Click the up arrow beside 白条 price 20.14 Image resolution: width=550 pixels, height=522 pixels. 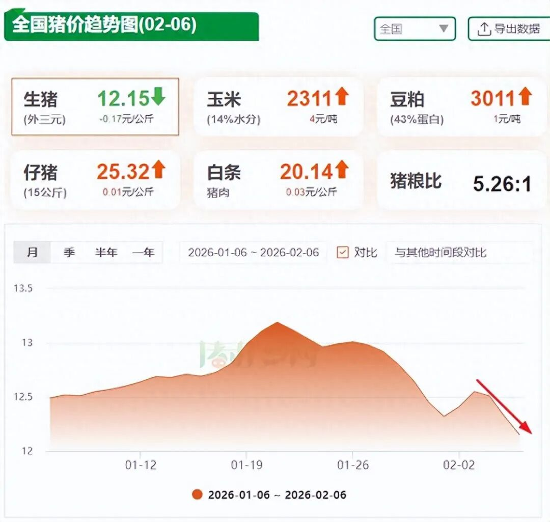341,170
